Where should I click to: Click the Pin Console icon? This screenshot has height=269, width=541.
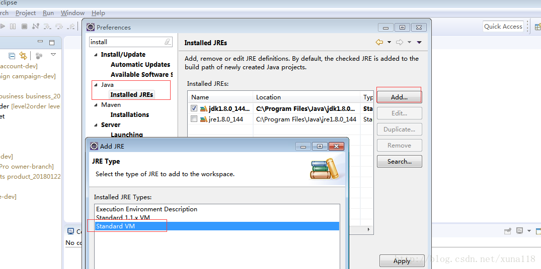(x=507, y=231)
